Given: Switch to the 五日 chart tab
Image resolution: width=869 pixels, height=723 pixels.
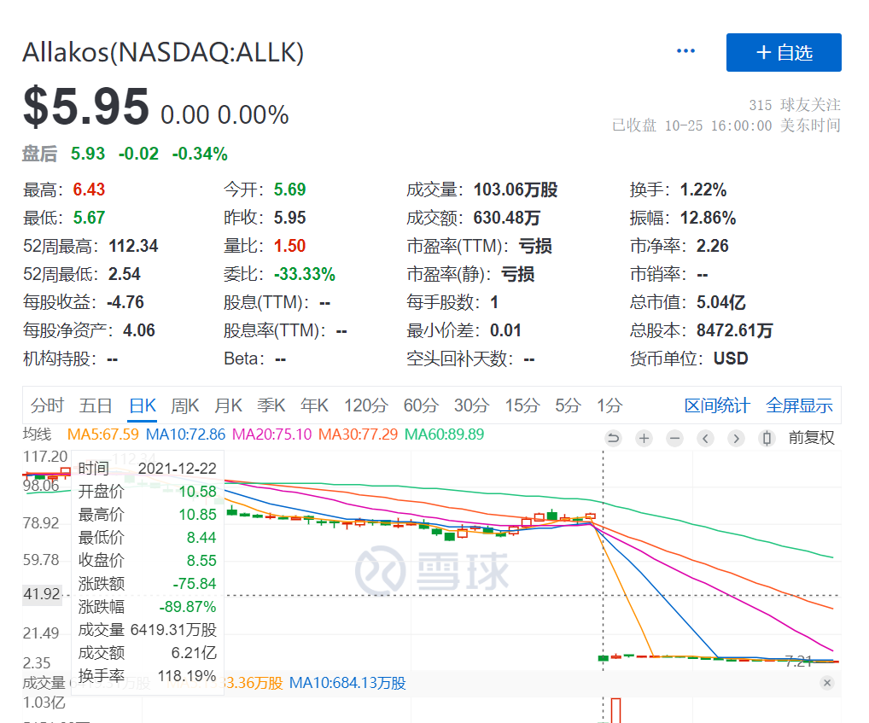Looking at the screenshot, I should coord(96,405).
